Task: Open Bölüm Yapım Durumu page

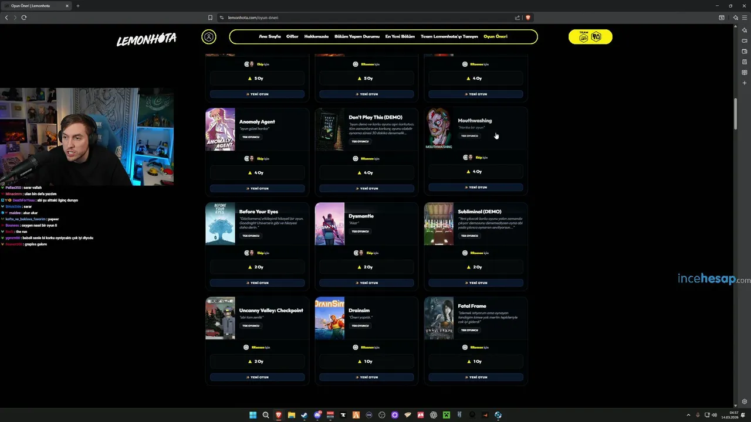Action: pyautogui.click(x=357, y=36)
